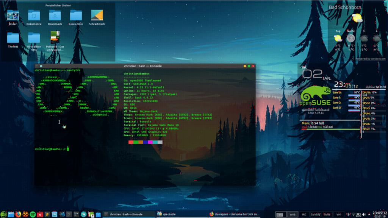Open the VirtualBox launcher in taskbar
The width and height of the screenshot is (388, 218).
[55, 215]
